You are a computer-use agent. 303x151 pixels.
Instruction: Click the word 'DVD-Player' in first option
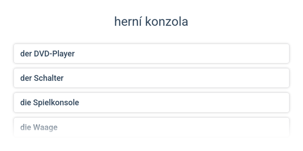point(54,54)
